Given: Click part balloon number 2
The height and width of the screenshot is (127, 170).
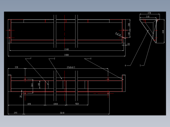Looking at the screenshot, I should pos(55,59).
